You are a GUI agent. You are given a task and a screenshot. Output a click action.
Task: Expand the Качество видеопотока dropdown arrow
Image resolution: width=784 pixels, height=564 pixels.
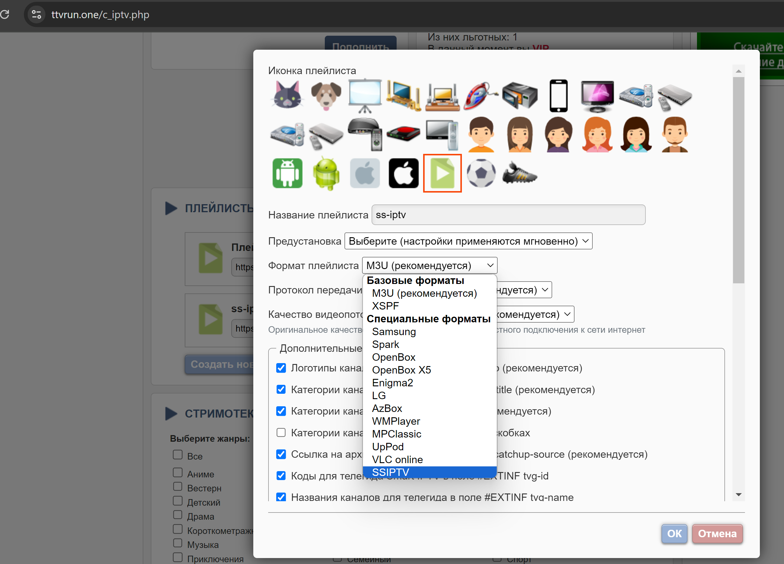[567, 315]
